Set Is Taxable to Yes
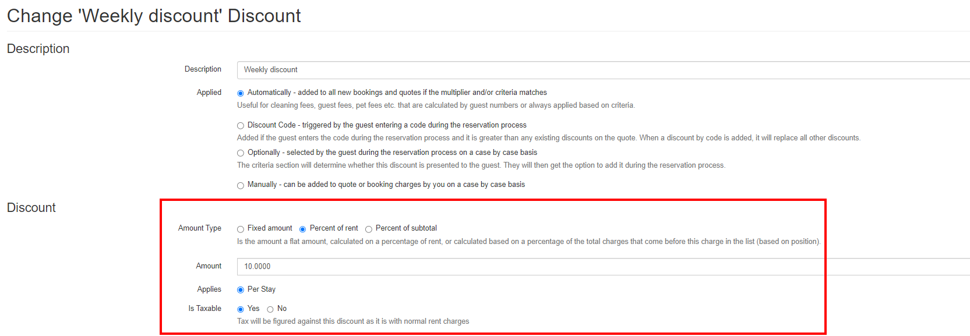Viewport: 970px width, 336px height. (241, 309)
